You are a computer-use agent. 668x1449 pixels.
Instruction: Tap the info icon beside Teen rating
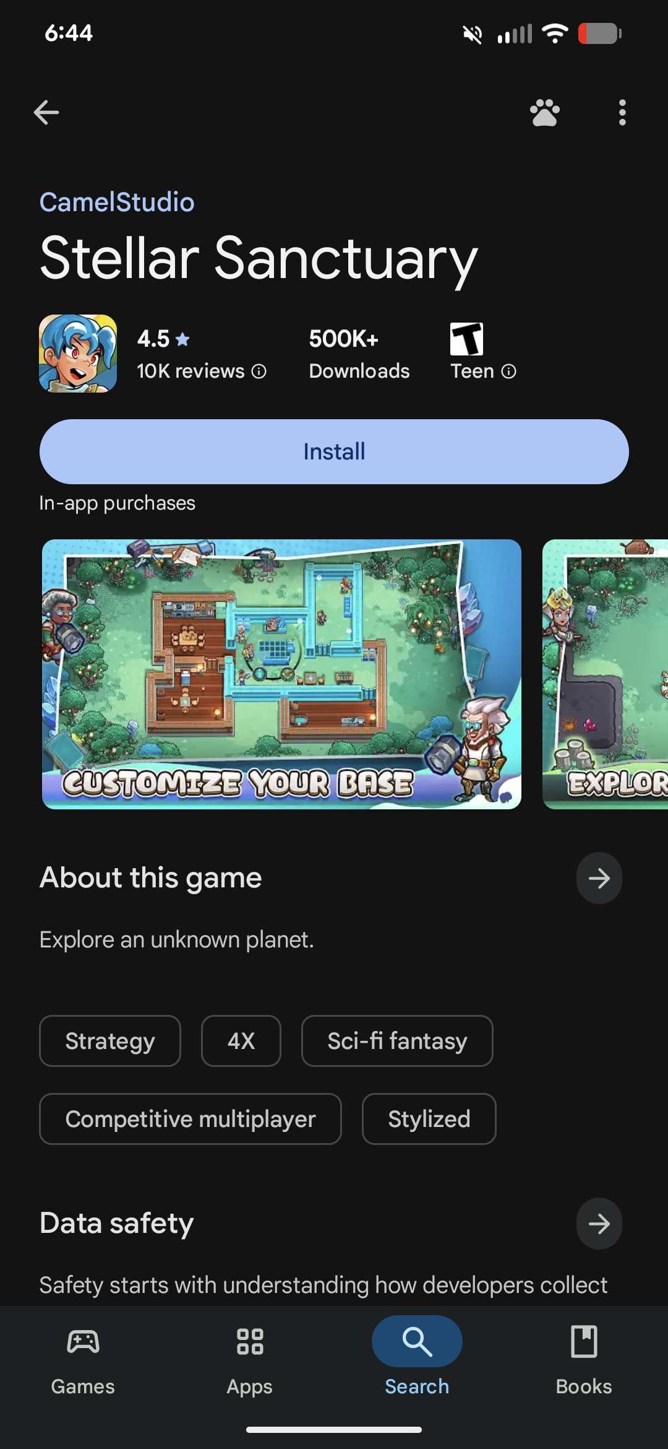pyautogui.click(x=508, y=371)
